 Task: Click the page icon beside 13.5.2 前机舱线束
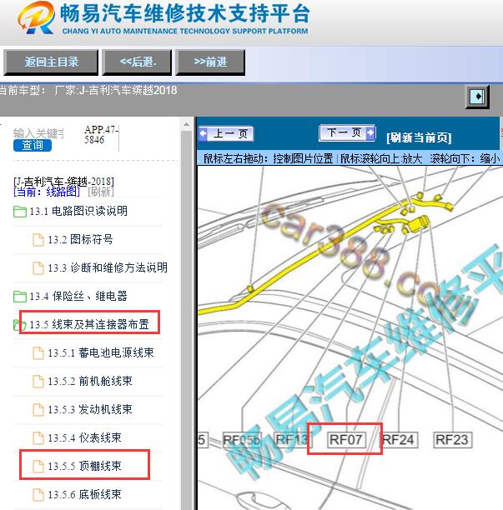coord(38,382)
